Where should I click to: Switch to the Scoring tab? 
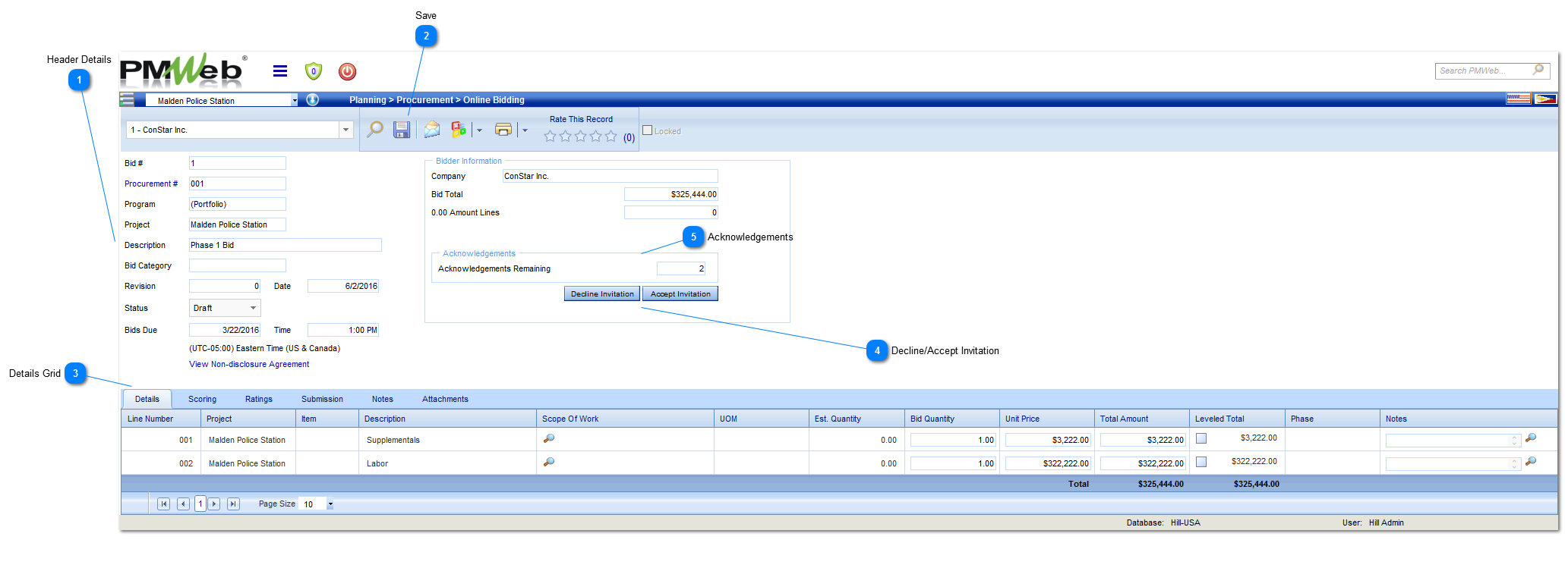coord(202,399)
